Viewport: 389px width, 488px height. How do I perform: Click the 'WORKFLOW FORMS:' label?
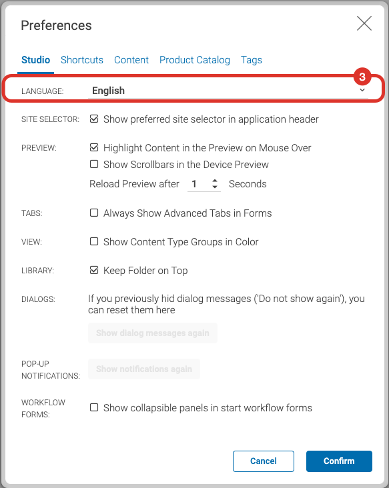click(43, 408)
